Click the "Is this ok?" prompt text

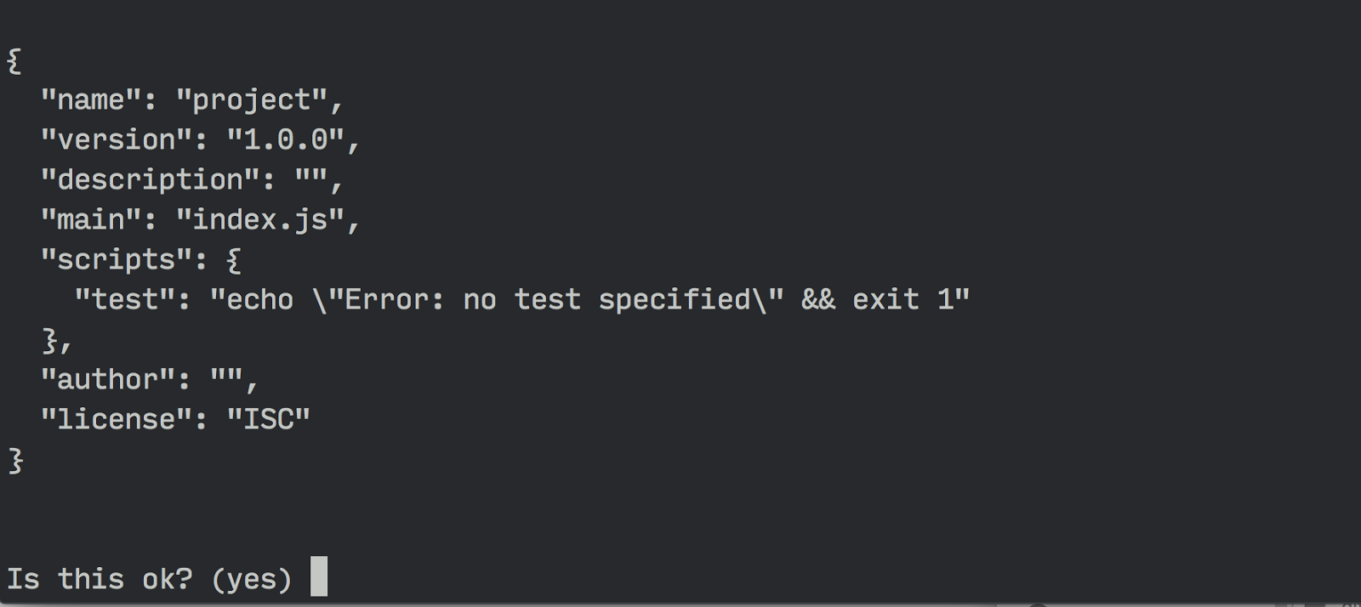[99, 579]
